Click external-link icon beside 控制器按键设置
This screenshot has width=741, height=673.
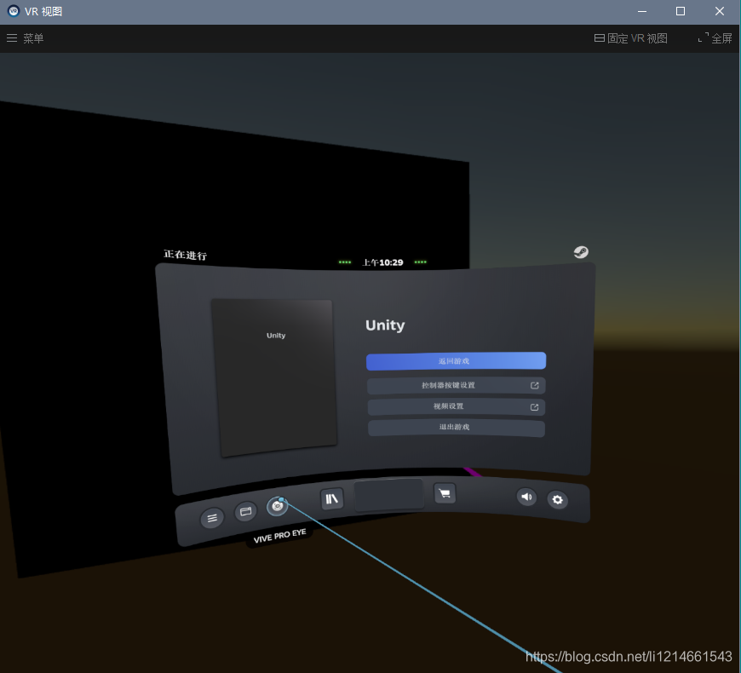point(535,385)
